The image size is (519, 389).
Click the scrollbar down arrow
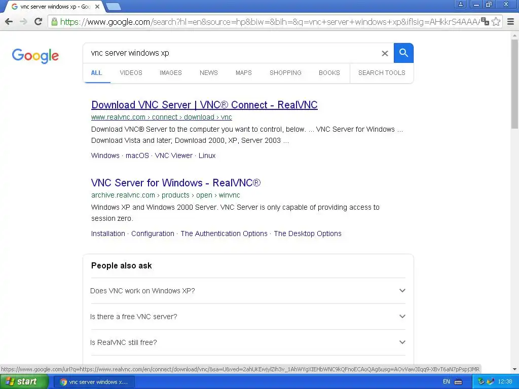coord(515,369)
